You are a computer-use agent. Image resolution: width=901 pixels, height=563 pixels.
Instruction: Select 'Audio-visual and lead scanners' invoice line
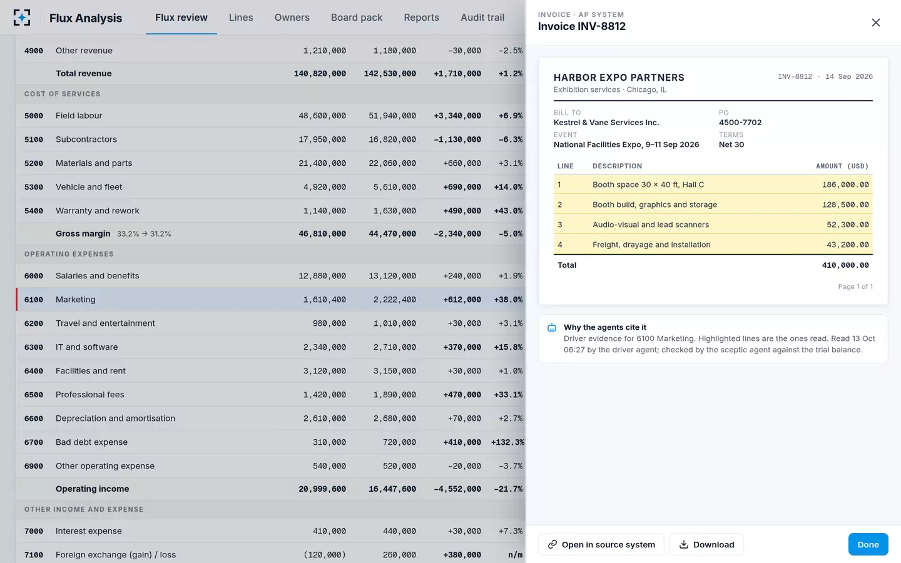(713, 225)
